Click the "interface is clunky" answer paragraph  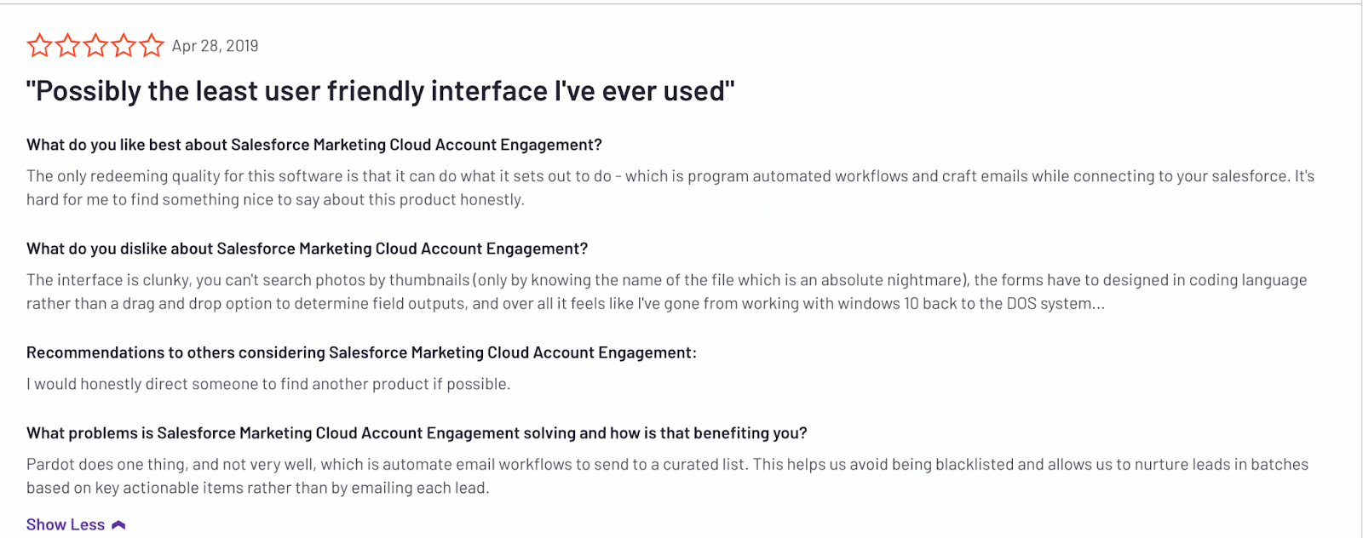(666, 280)
